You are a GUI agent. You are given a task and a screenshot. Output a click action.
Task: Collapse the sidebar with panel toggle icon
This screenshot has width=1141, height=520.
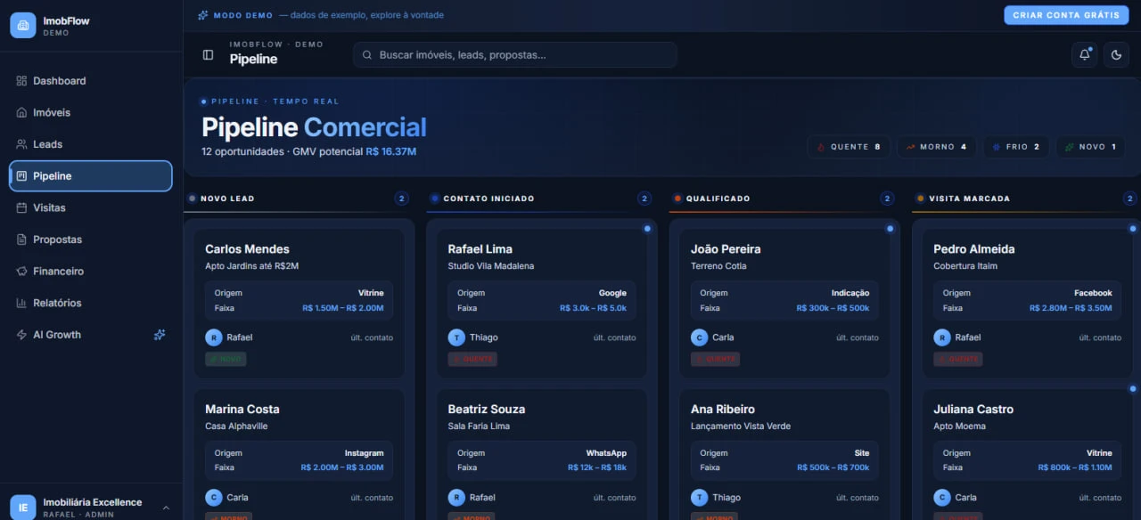pos(208,55)
